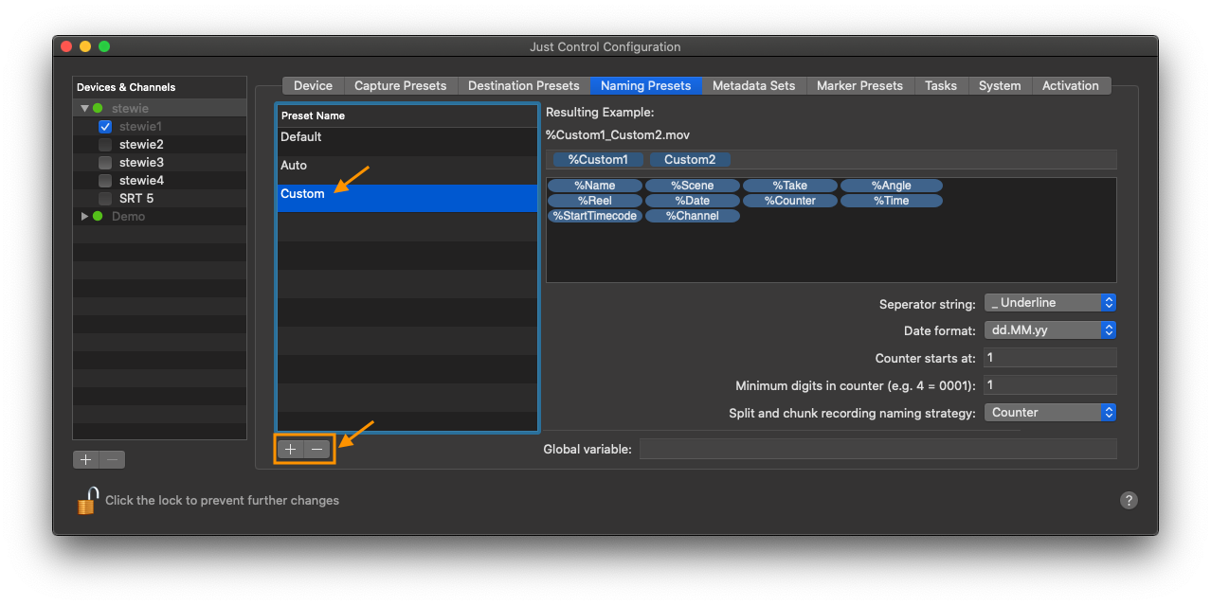Select the Demo device label
The width and height of the screenshot is (1211, 605).
tap(129, 216)
